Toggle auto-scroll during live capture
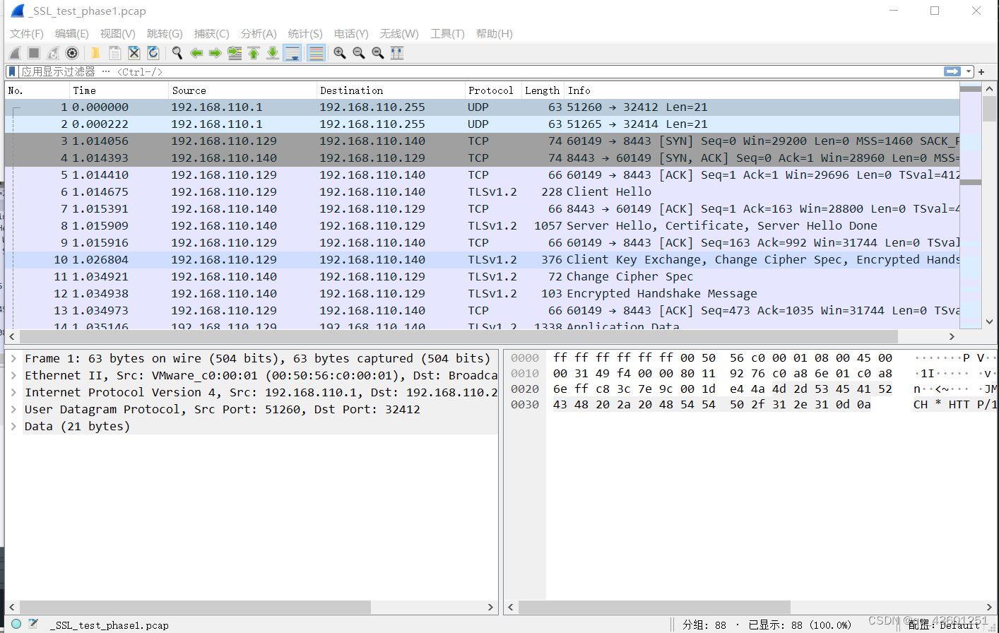 [x=292, y=53]
